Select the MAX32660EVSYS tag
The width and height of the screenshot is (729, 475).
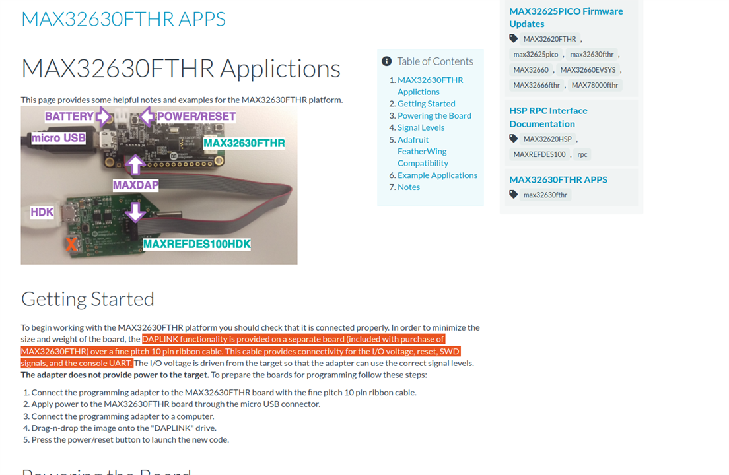(x=588, y=70)
